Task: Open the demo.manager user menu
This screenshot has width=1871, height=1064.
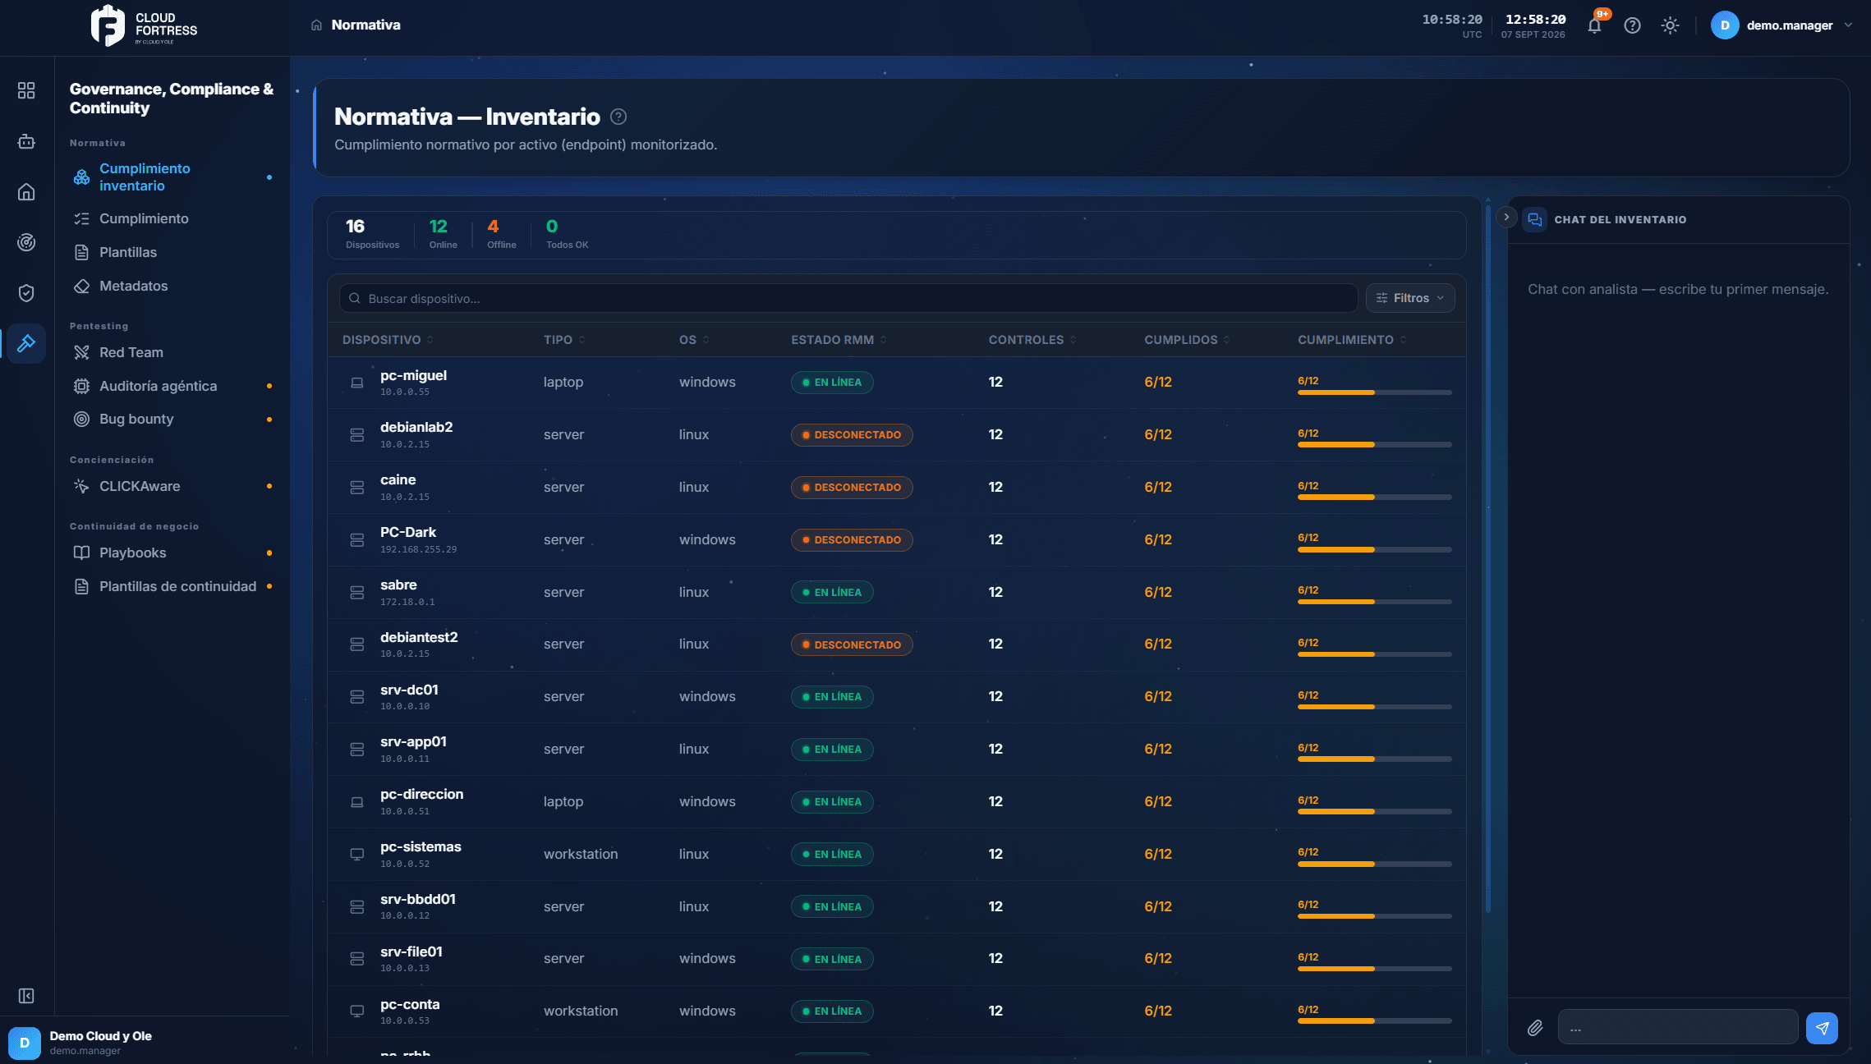Action: pyautogui.click(x=1782, y=25)
